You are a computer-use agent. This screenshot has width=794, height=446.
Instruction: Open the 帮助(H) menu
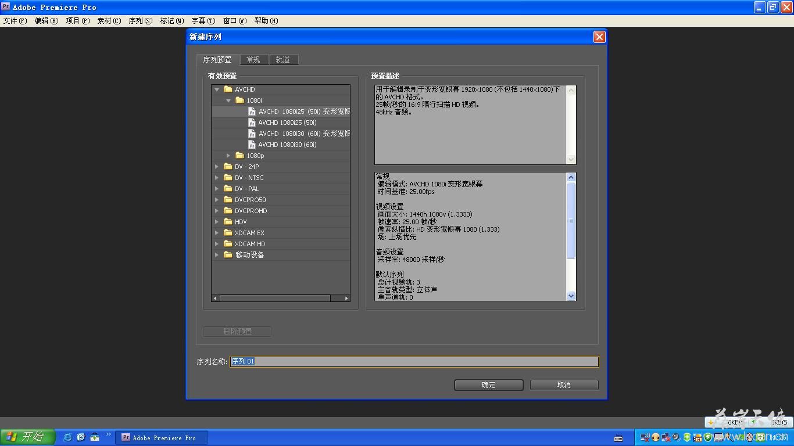coord(266,21)
